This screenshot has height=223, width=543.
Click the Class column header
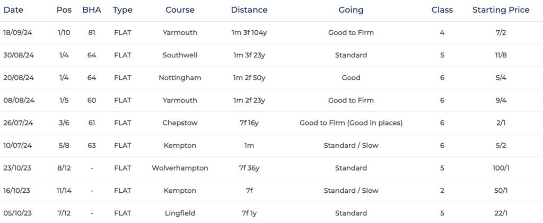(442, 10)
